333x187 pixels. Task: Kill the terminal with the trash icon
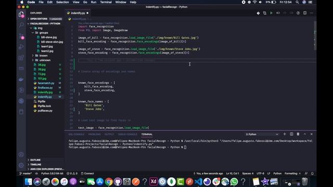point(298,134)
